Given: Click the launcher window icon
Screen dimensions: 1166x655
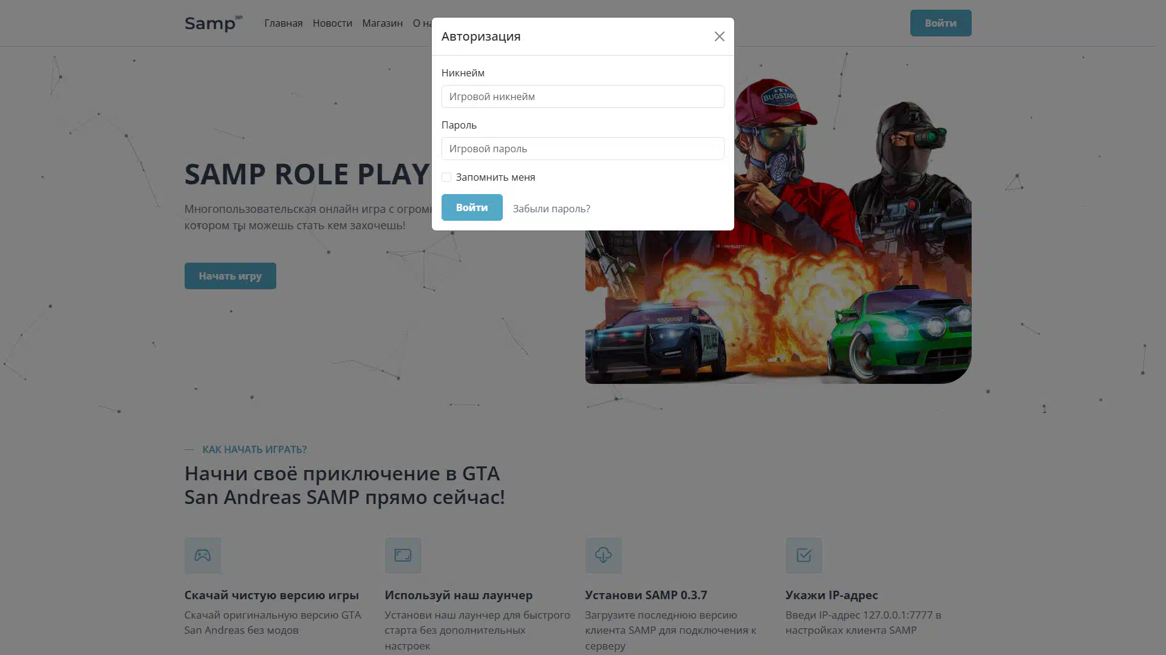Looking at the screenshot, I should [x=403, y=555].
